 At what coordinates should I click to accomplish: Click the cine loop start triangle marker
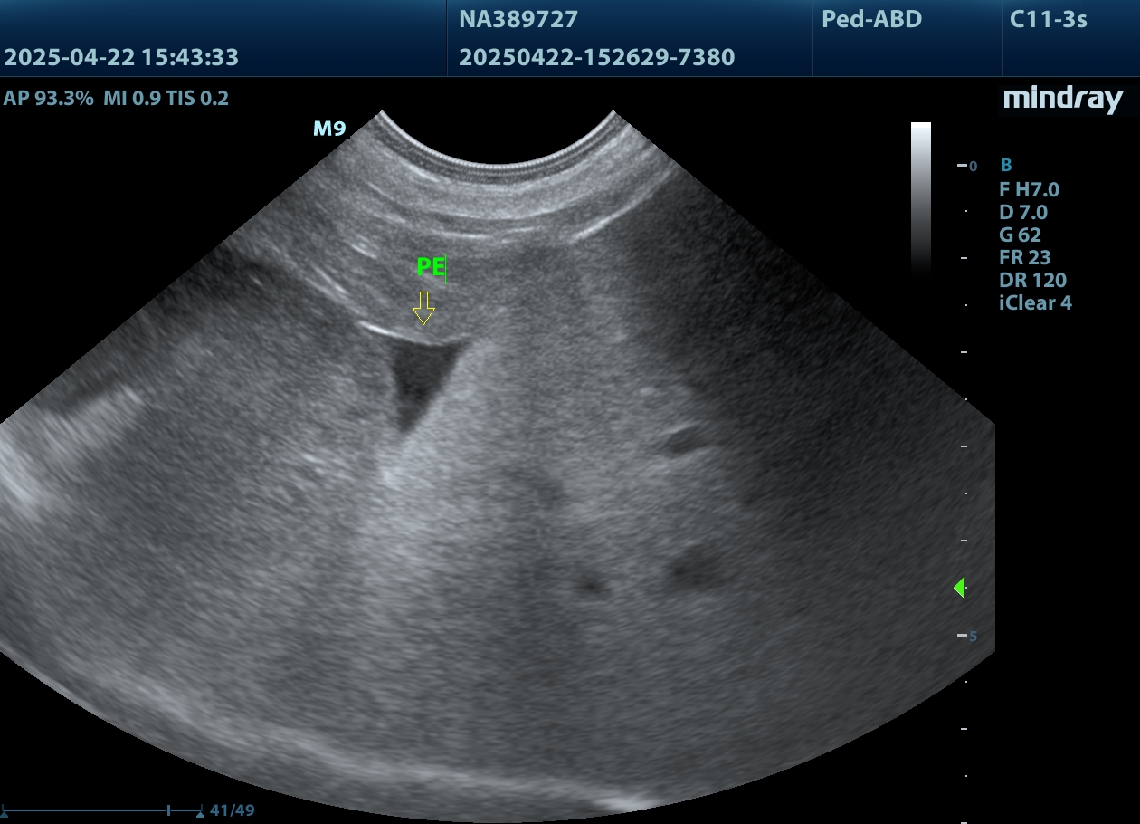tap(5, 812)
